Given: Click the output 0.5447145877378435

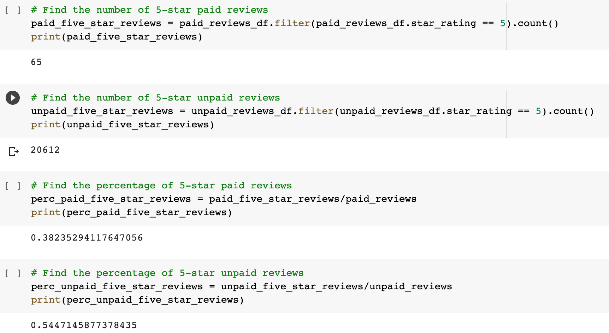Looking at the screenshot, I should click(84, 325).
